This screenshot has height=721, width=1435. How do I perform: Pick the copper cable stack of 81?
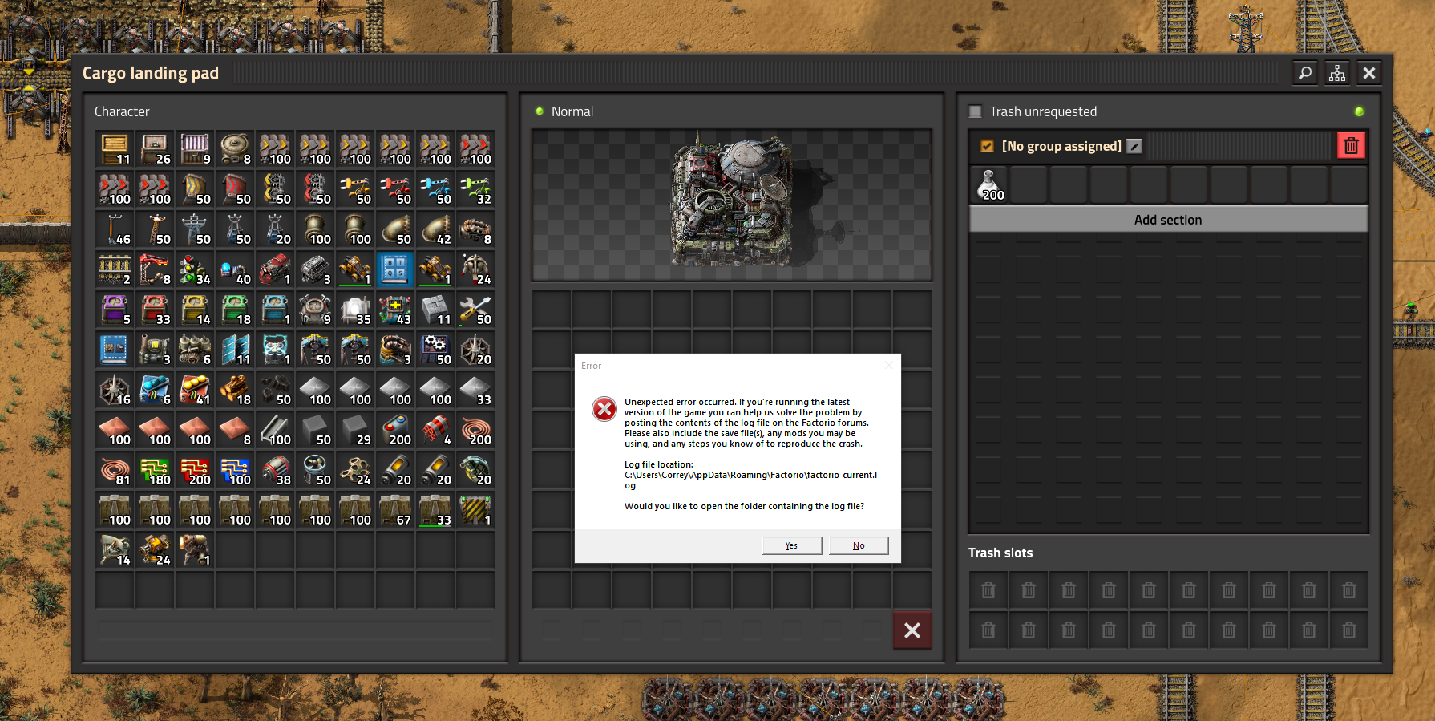tap(115, 470)
